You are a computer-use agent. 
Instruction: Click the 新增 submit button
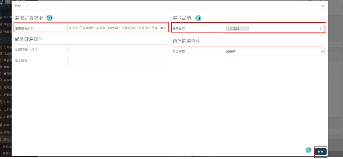point(320,152)
